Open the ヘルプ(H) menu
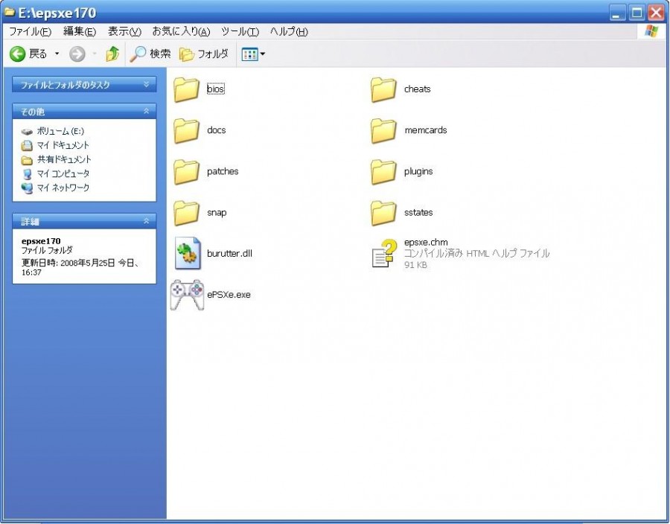The width and height of the screenshot is (670, 524). [x=289, y=31]
